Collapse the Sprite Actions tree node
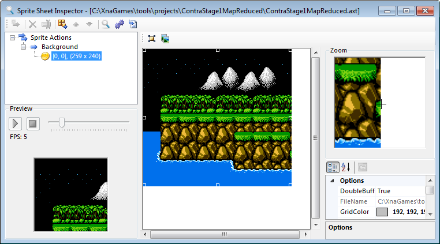The image size is (440, 244). coord(12,37)
